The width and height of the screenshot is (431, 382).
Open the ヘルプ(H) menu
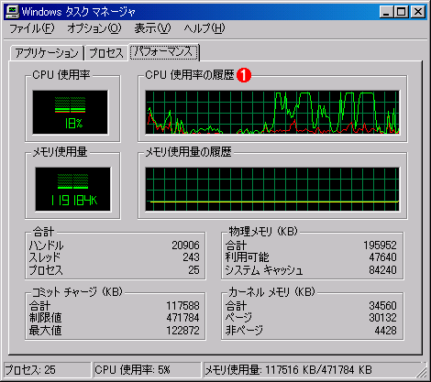tap(204, 28)
